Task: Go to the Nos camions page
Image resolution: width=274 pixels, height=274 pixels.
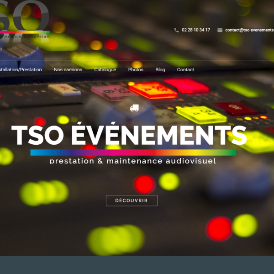Action: pos(68,70)
